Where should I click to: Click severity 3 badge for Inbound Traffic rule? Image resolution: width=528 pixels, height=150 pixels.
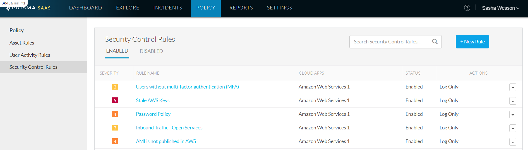(115, 128)
